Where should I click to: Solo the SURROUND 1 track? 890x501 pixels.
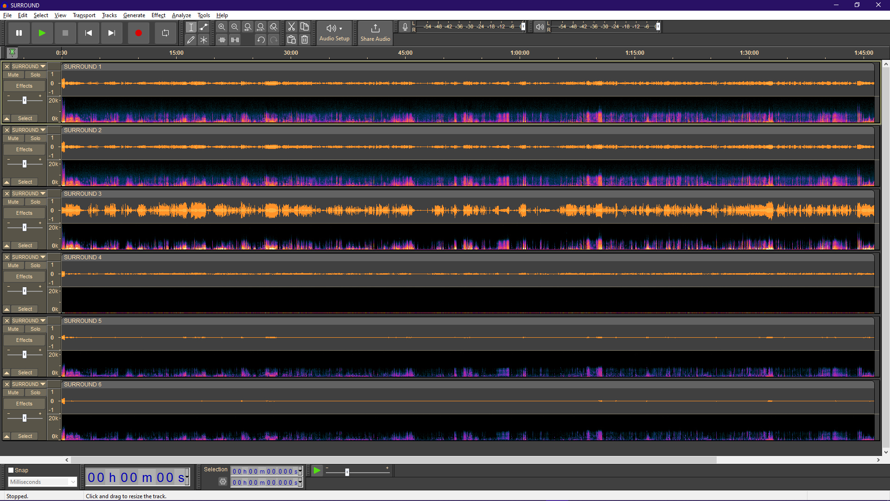(36, 75)
